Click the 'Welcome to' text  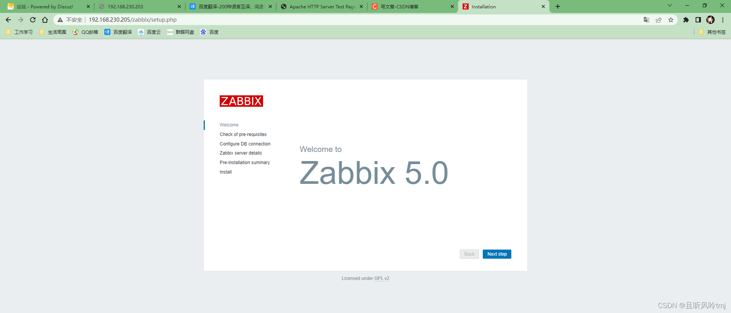pyautogui.click(x=321, y=149)
